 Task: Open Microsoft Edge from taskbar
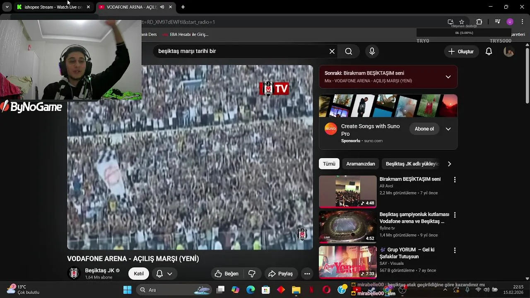[251, 290]
